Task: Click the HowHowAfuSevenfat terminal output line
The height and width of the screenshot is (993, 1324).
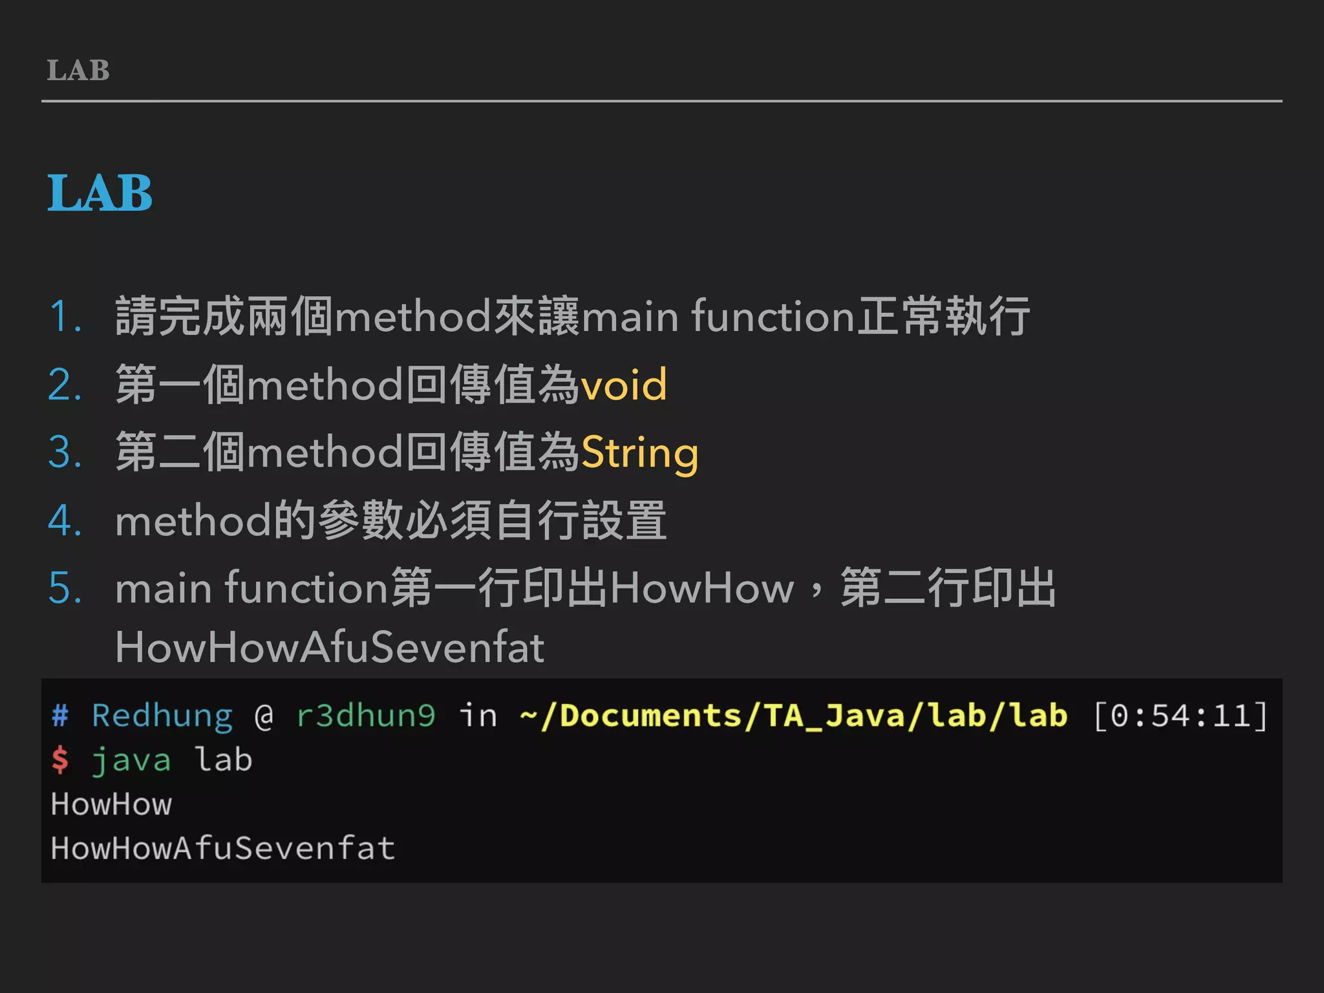Action: [223, 848]
